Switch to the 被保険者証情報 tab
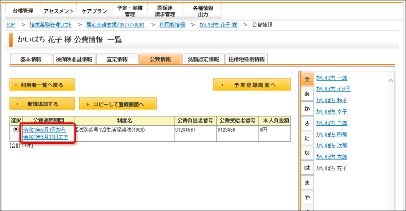 click(74, 59)
